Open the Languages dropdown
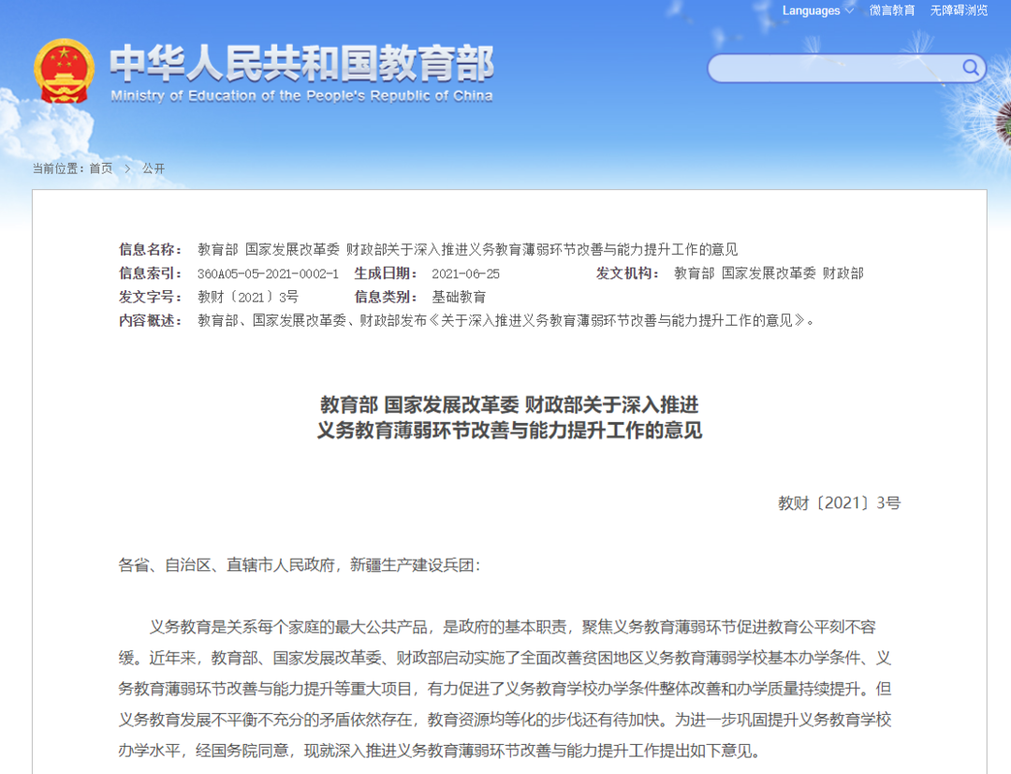 click(817, 11)
